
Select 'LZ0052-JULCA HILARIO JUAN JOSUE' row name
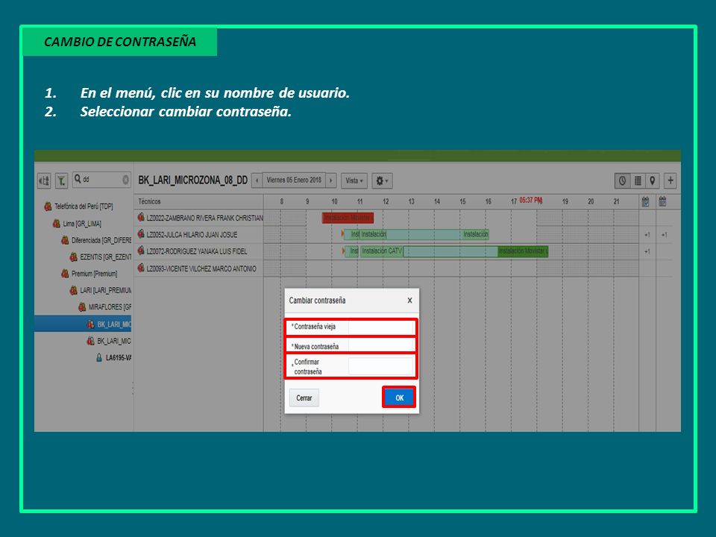point(192,235)
